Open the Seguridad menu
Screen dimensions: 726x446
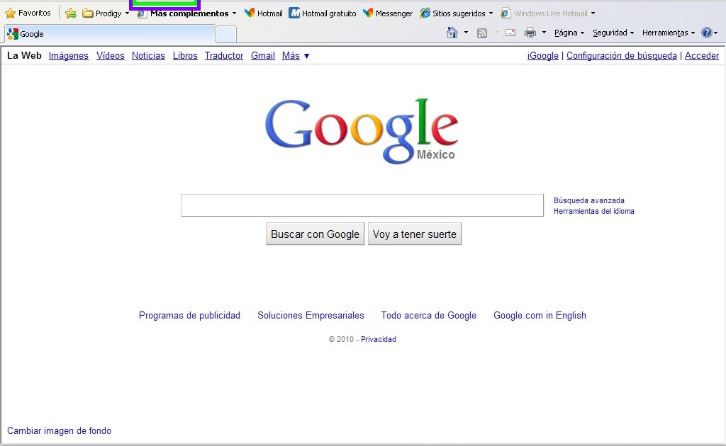613,33
